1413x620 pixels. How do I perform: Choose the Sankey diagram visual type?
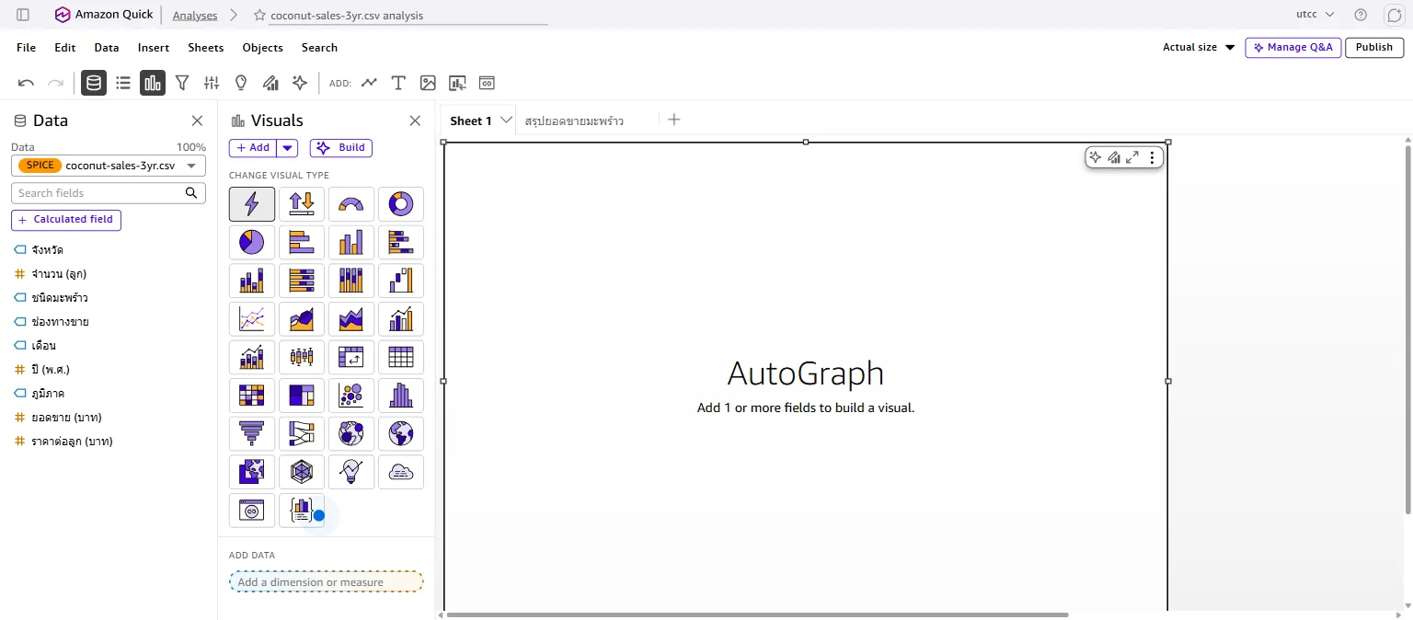(x=302, y=433)
